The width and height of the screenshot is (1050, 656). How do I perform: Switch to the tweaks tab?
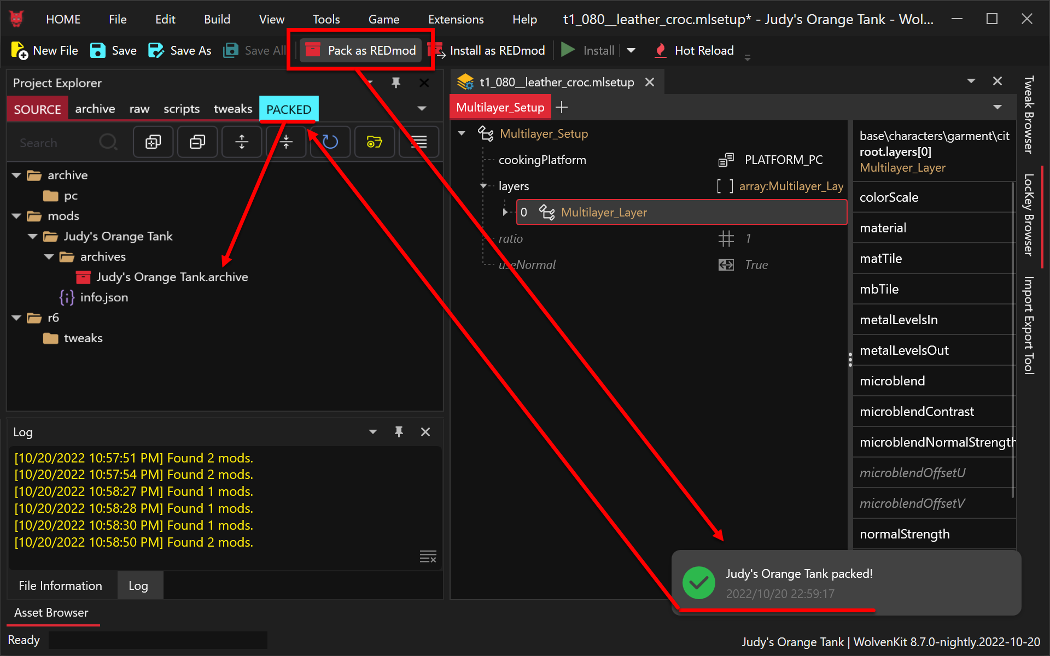click(x=233, y=109)
